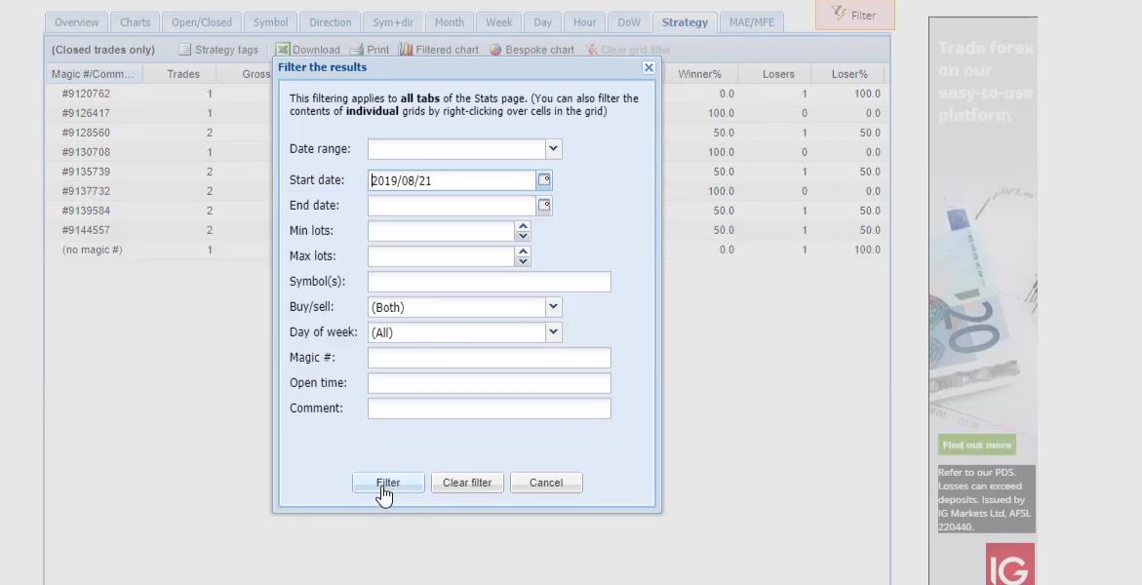Decrease Max lots with down arrow
The height and width of the screenshot is (585, 1142).
click(523, 261)
